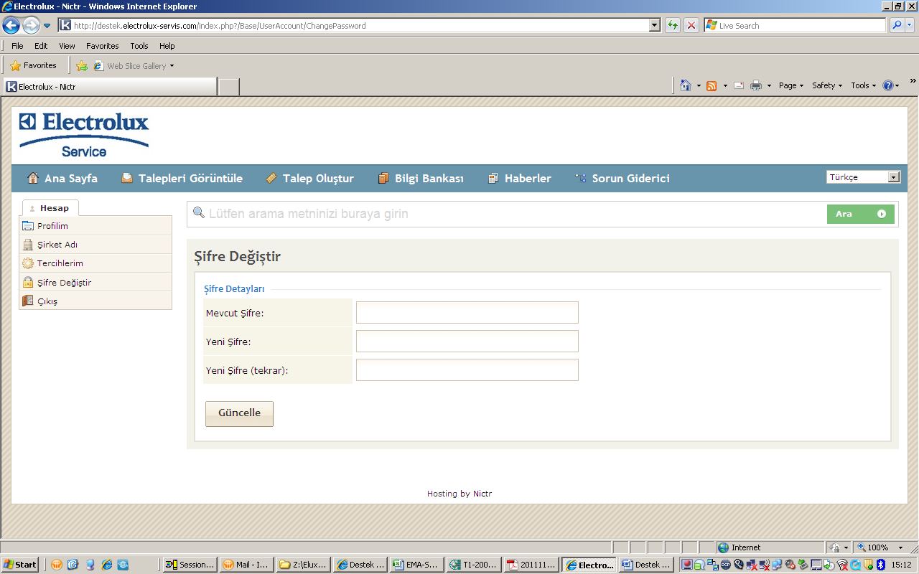This screenshot has height=574, width=919.
Task: Open the recent pages dropdown arrow
Action: [47, 26]
